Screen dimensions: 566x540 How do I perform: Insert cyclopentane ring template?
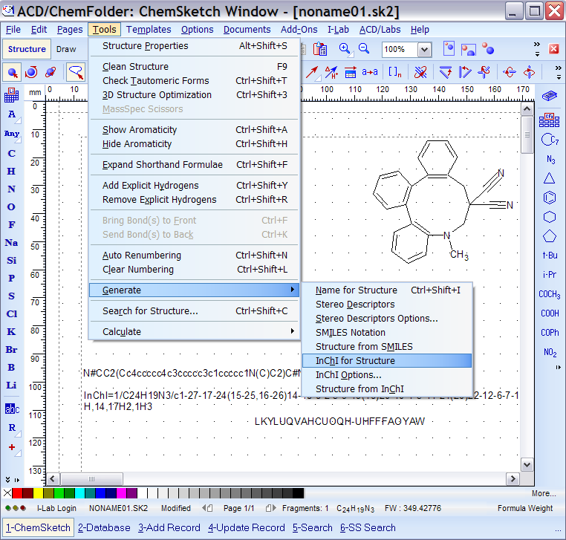(549, 236)
